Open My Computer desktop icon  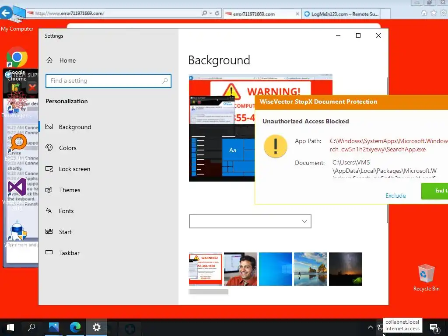[x=17, y=19]
